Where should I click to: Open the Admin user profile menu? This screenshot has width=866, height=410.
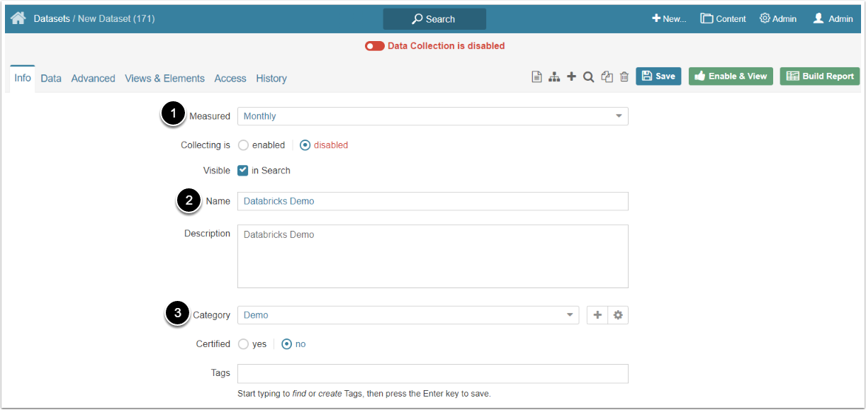point(833,19)
